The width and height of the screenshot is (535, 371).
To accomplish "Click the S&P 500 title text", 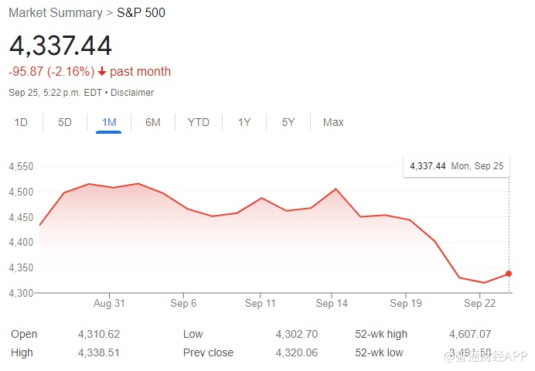I will tap(141, 13).
